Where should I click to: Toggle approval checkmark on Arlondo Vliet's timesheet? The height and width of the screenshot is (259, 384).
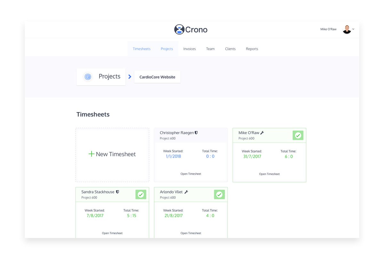tap(219, 194)
